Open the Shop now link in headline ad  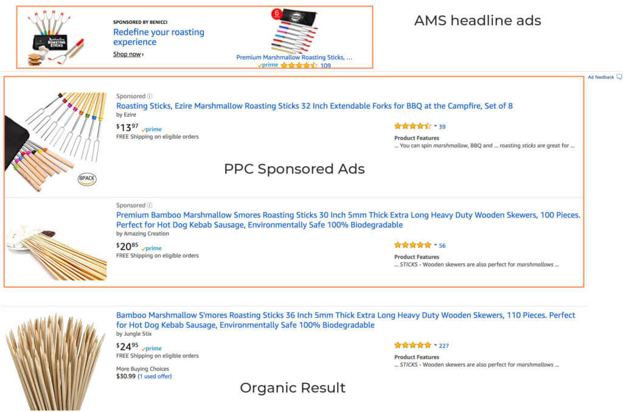[128, 54]
